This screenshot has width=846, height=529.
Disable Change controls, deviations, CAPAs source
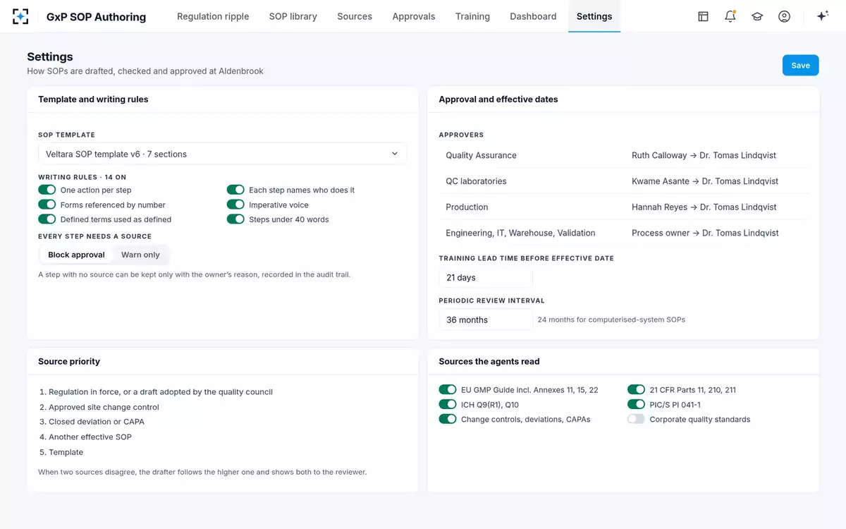448,419
